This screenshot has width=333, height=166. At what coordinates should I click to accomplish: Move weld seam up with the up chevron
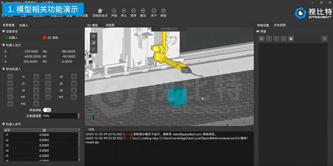coord(269,39)
